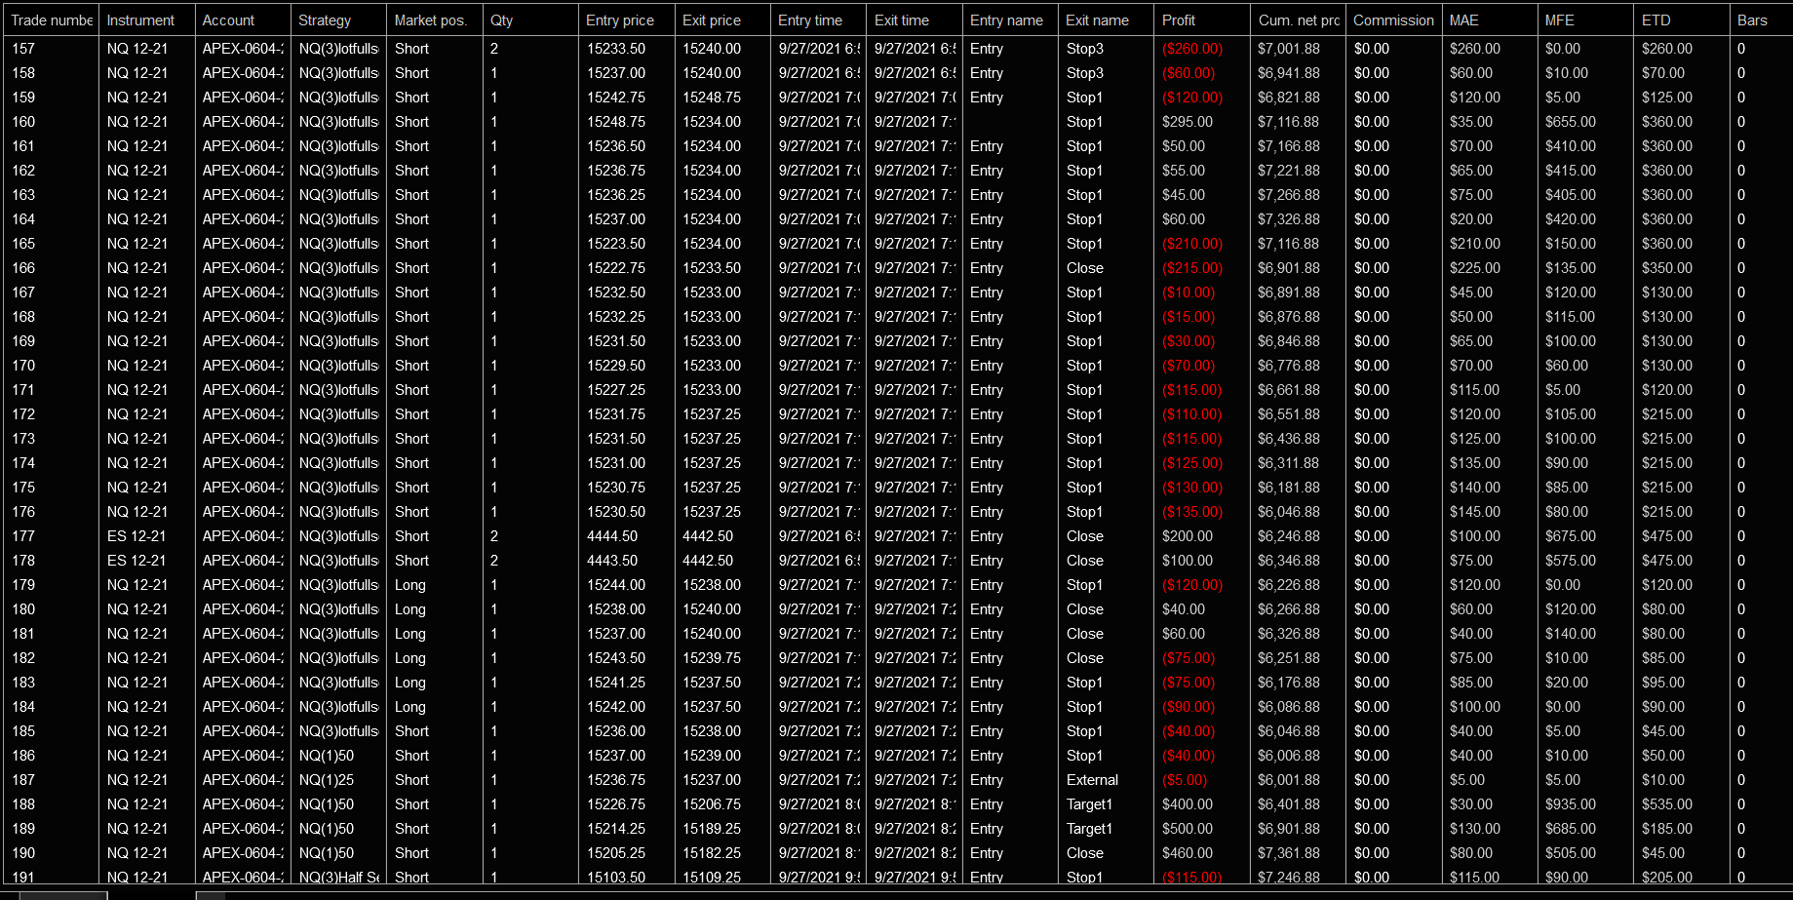Click Entry time column header

tap(818, 20)
